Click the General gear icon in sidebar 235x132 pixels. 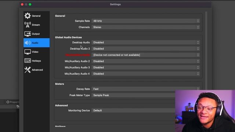[28, 16]
